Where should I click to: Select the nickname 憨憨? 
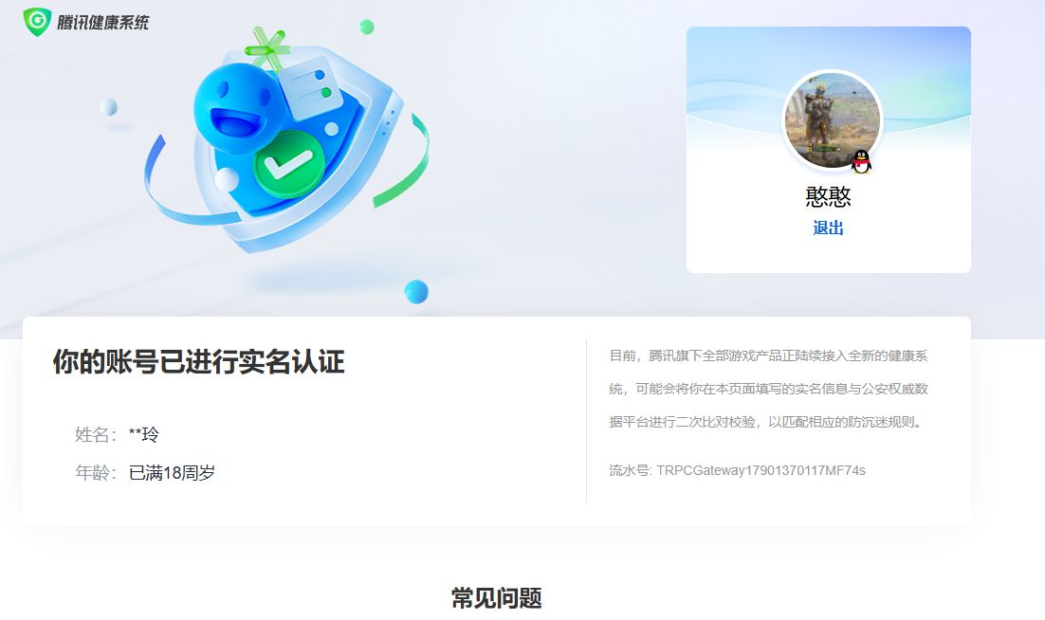(829, 196)
